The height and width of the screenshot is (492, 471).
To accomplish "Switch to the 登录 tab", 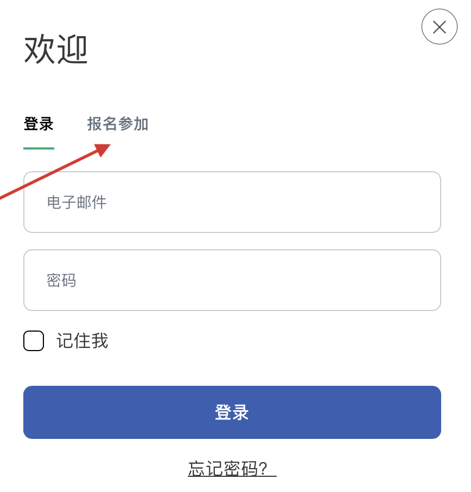I will tap(39, 124).
